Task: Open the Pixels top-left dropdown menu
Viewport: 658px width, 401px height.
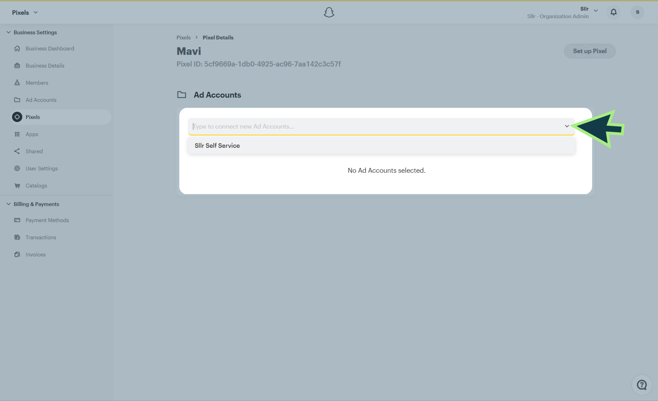Action: [x=25, y=13]
